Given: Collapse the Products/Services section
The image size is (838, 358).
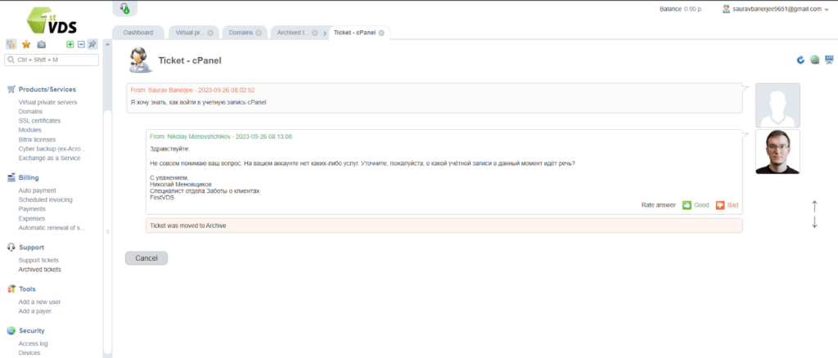Looking at the screenshot, I should pos(47,90).
